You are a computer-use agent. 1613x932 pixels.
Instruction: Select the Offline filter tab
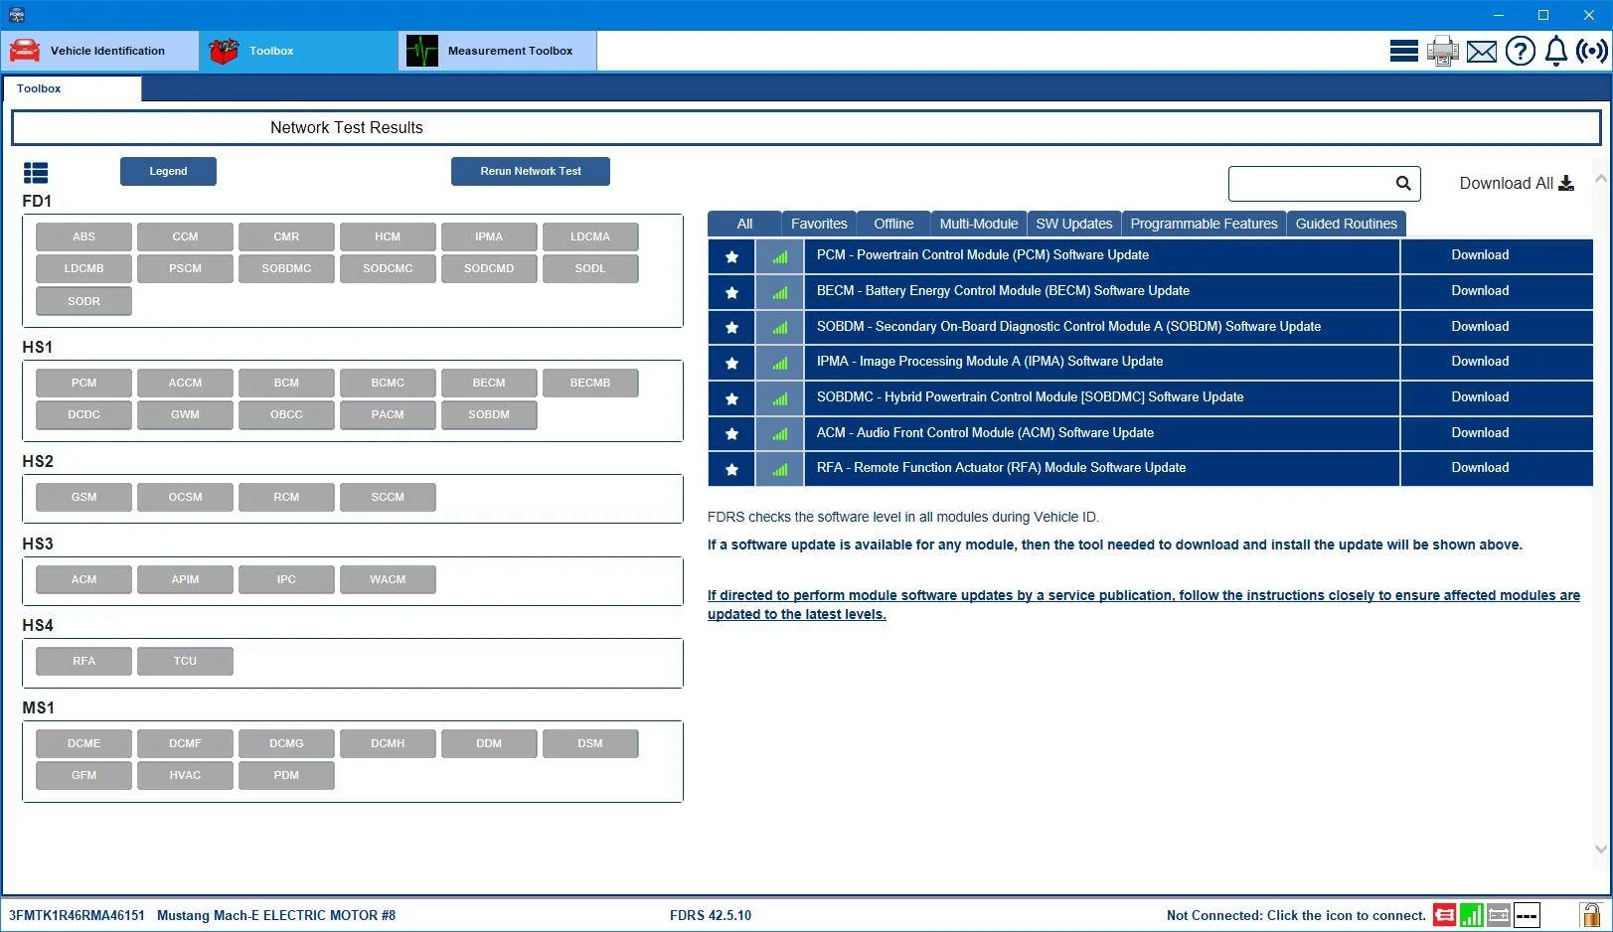pyautogui.click(x=893, y=224)
